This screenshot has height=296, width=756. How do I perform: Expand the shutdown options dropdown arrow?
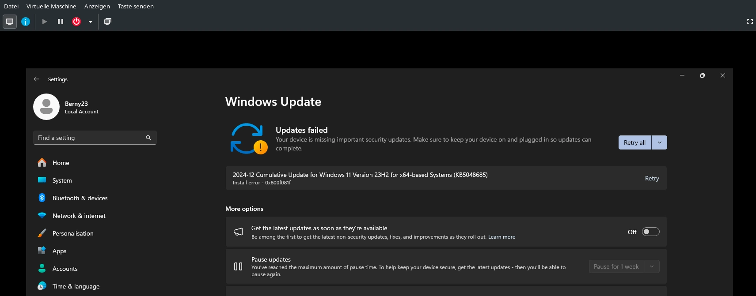coord(91,22)
